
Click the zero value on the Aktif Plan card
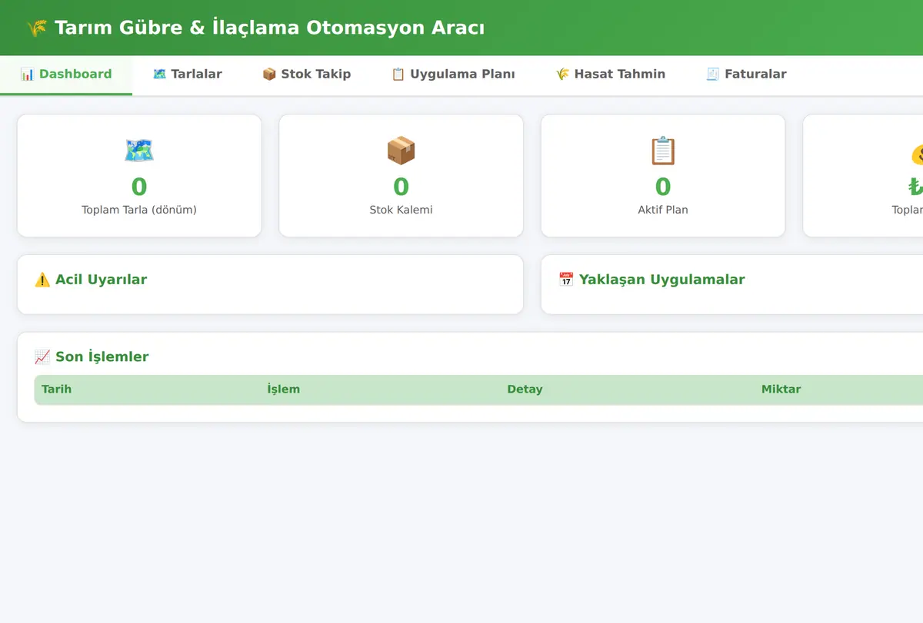tap(663, 187)
